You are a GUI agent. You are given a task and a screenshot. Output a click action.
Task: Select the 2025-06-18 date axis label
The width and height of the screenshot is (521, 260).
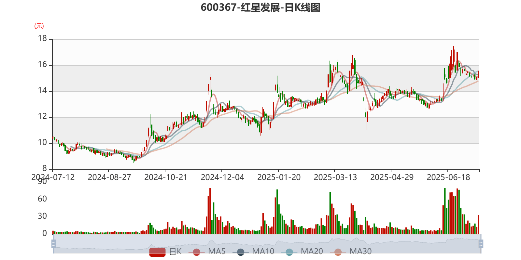click(448, 177)
